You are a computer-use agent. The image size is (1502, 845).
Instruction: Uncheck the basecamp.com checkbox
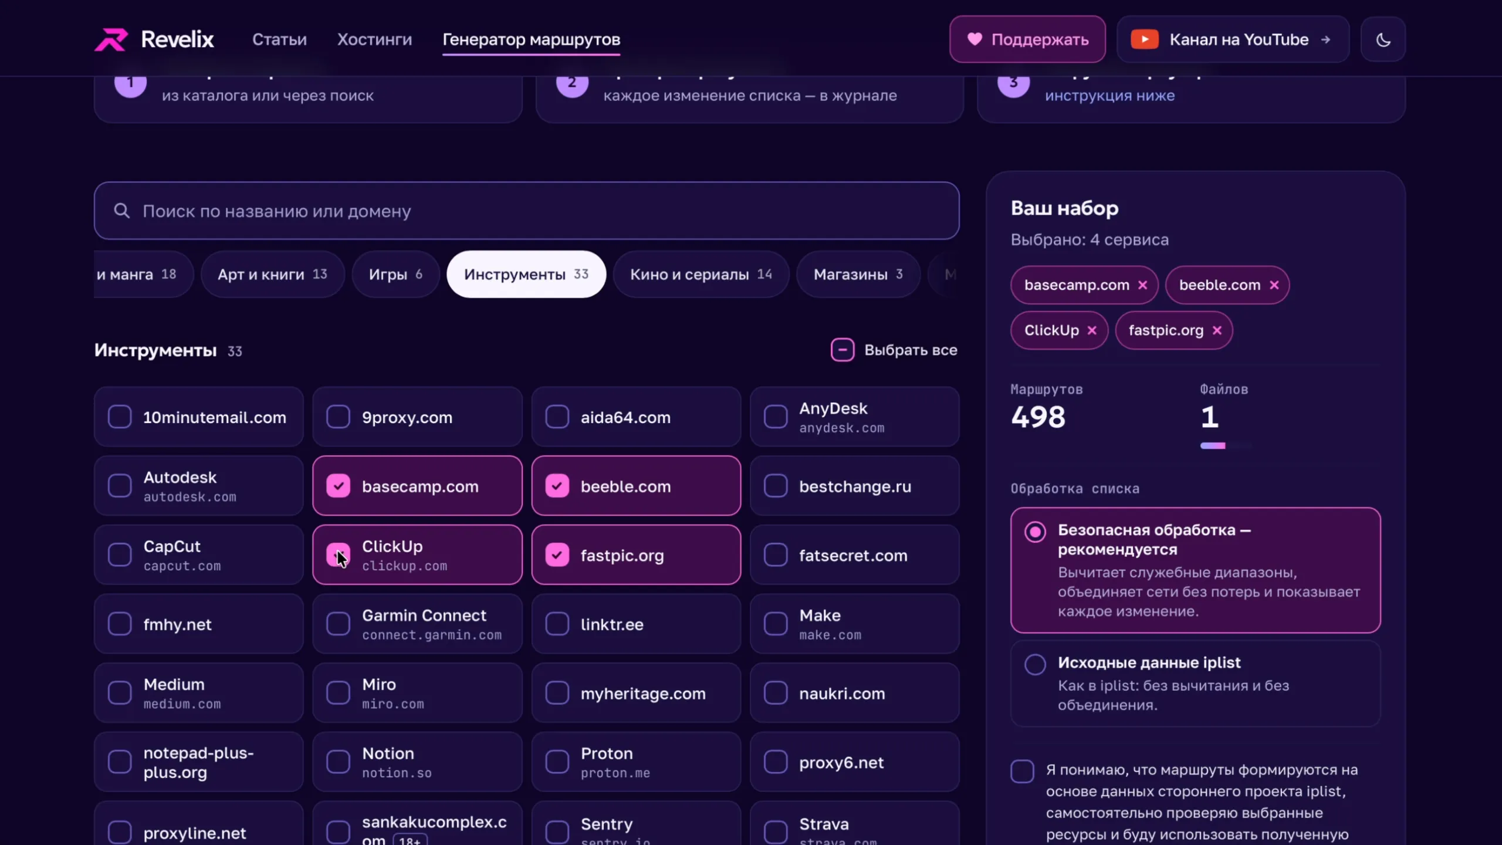pyautogui.click(x=339, y=486)
